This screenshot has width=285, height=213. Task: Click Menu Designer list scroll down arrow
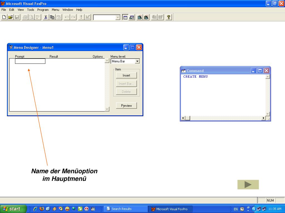[x=107, y=109]
